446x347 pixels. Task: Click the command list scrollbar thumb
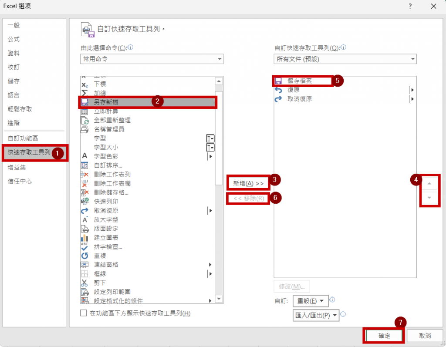(x=219, y=138)
